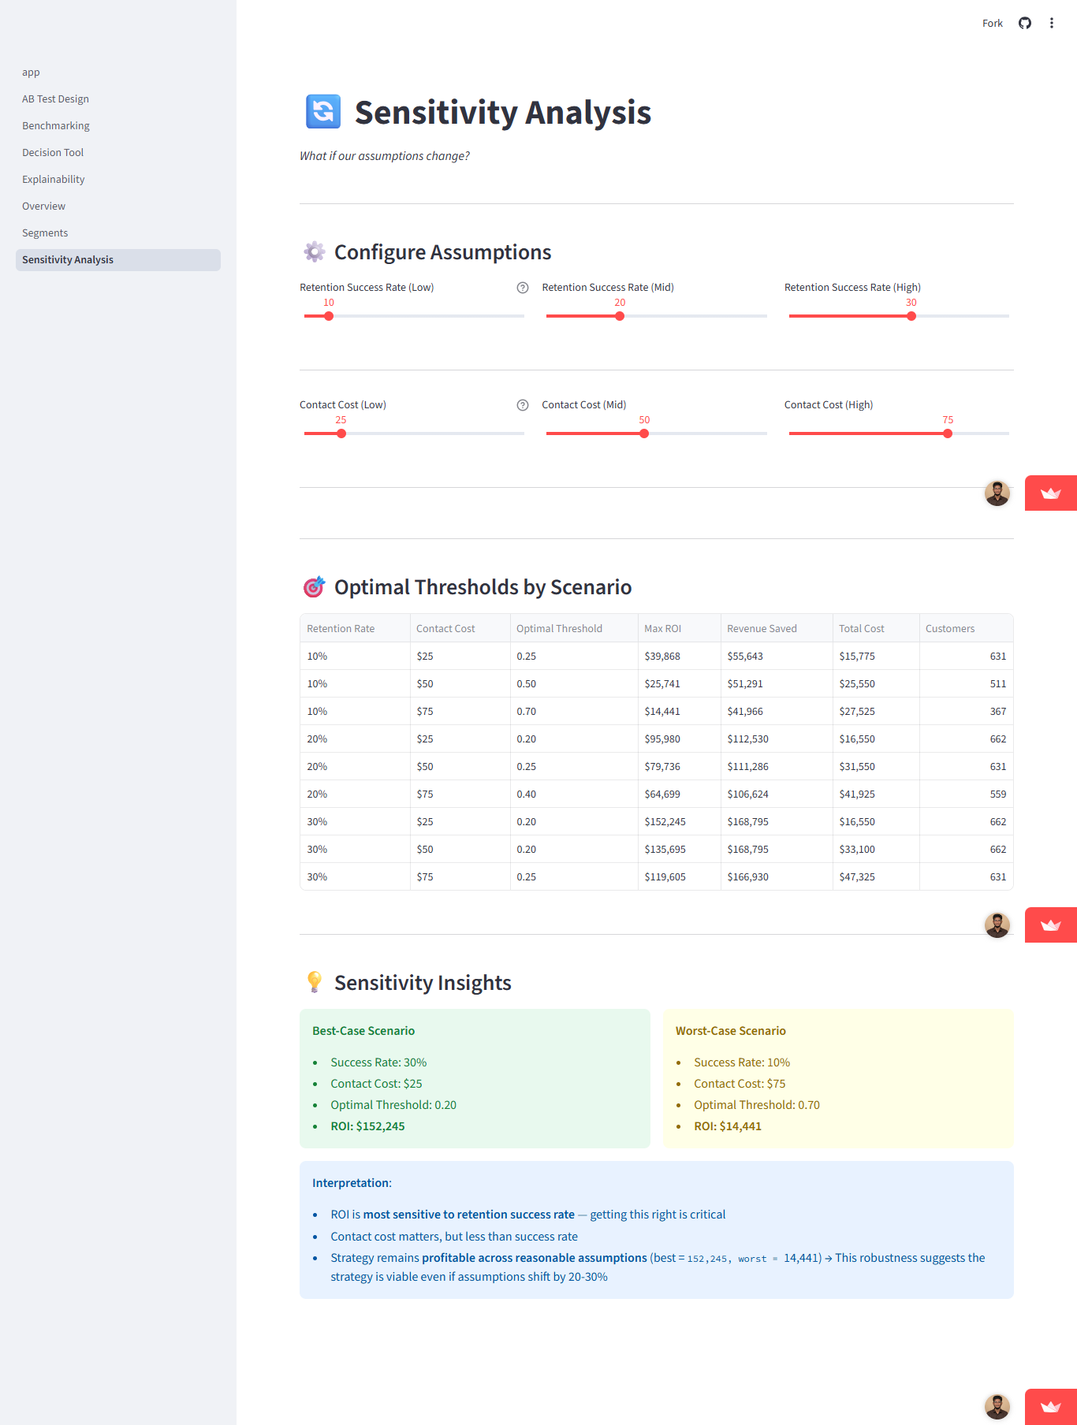The image size is (1077, 1425).
Task: Sort table by Revenue Saved column header
Action: pyautogui.click(x=777, y=628)
